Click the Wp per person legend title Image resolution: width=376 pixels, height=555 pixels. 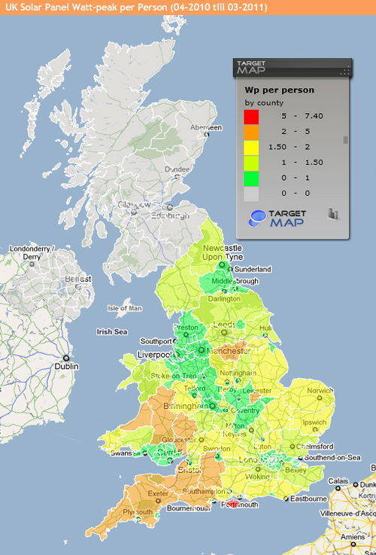point(279,90)
